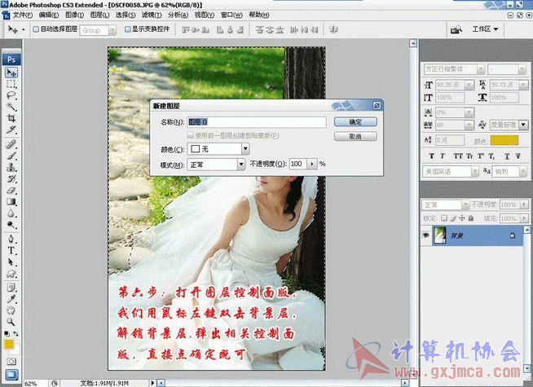
Task: Open layer blend mode dropdown 正常
Action: [x=465, y=204]
